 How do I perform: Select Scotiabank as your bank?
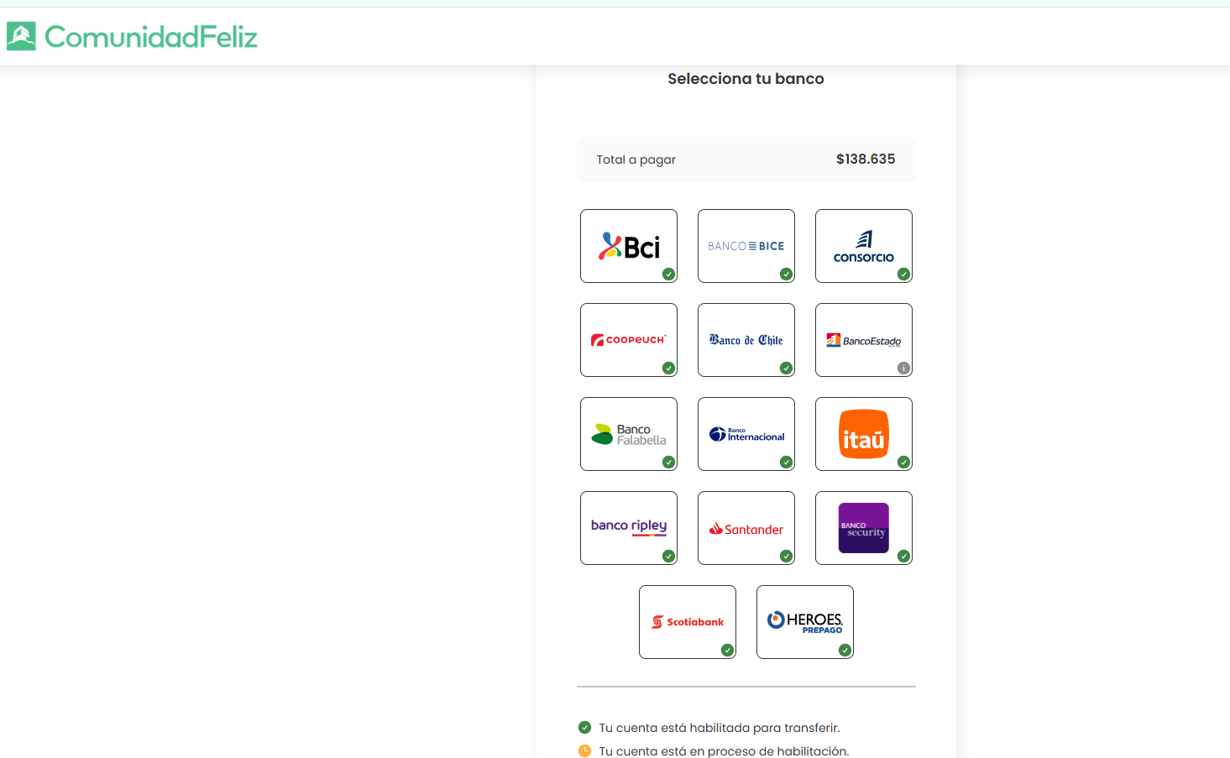687,622
